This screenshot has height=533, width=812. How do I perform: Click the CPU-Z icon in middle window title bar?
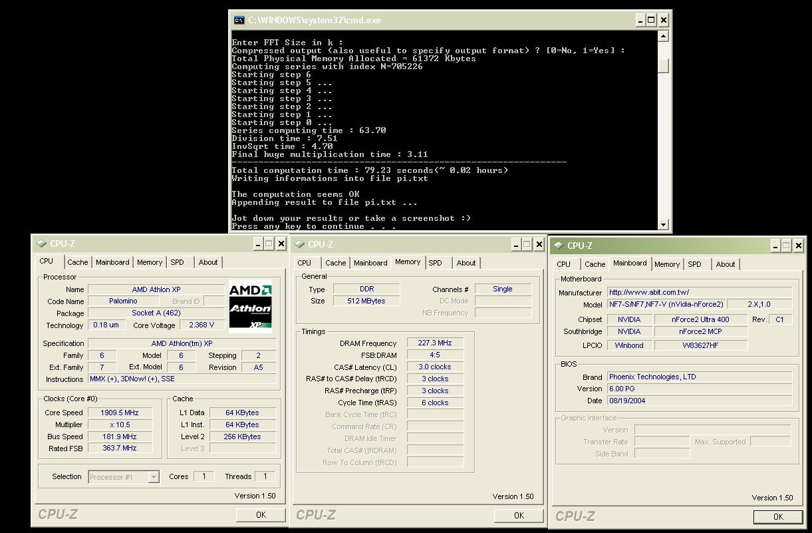(x=299, y=244)
